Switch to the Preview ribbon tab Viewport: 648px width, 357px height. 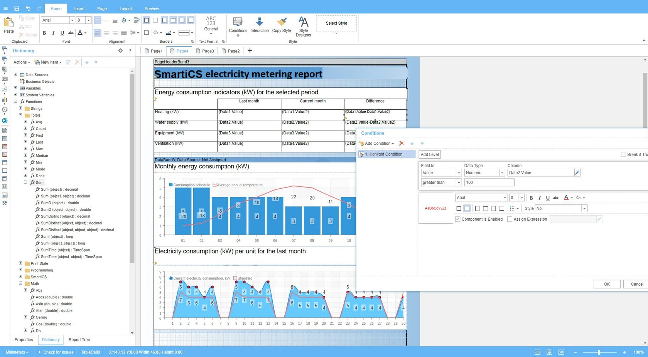tap(152, 8)
